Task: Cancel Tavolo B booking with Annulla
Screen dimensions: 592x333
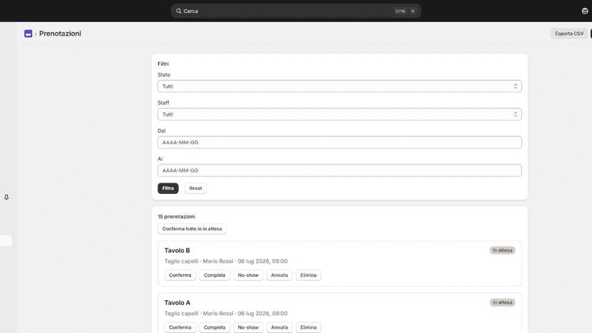Action: tap(280, 275)
